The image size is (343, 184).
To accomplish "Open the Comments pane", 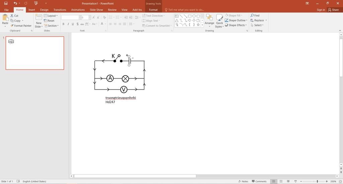I will click(259, 181).
